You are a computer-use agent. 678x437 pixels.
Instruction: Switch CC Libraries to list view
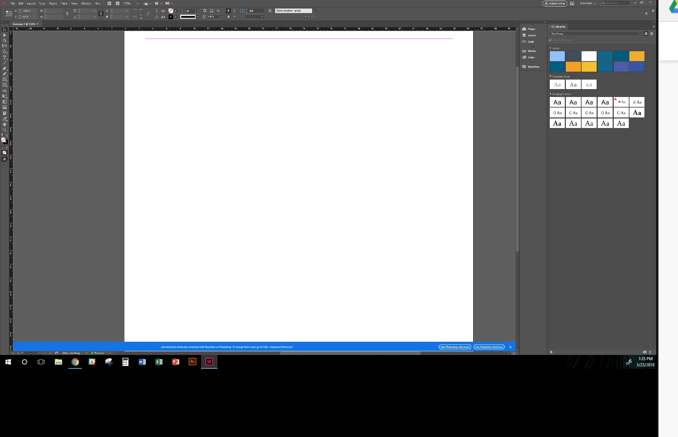coord(652,33)
